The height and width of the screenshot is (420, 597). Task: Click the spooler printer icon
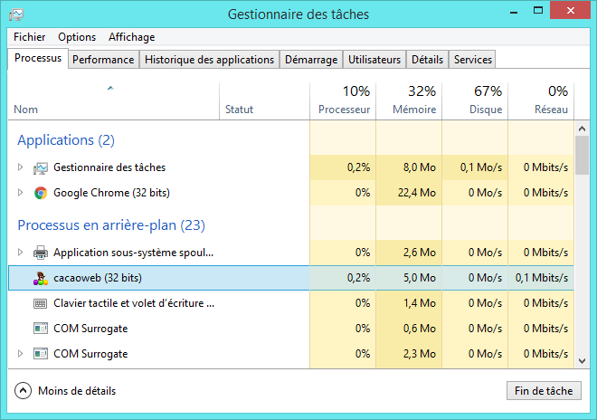40,253
